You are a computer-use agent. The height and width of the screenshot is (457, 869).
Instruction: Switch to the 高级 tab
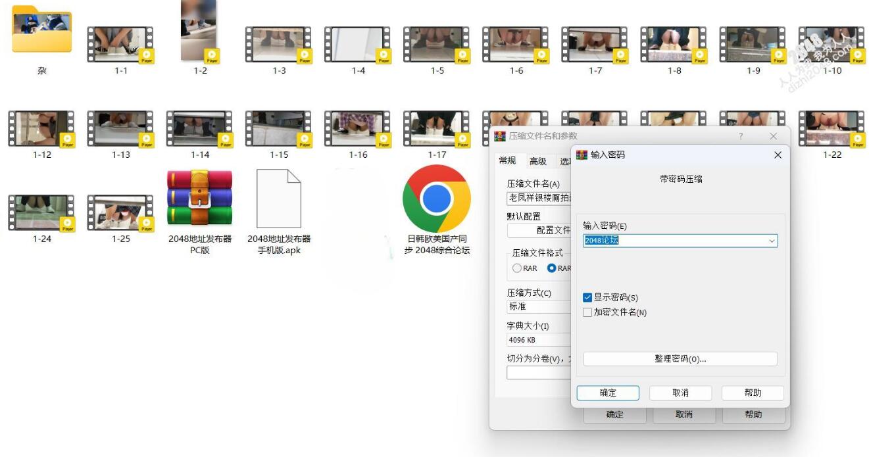(537, 161)
